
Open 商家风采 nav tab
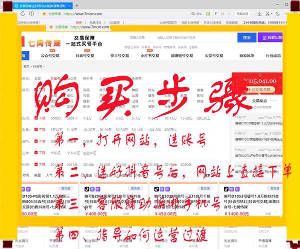[247, 56]
